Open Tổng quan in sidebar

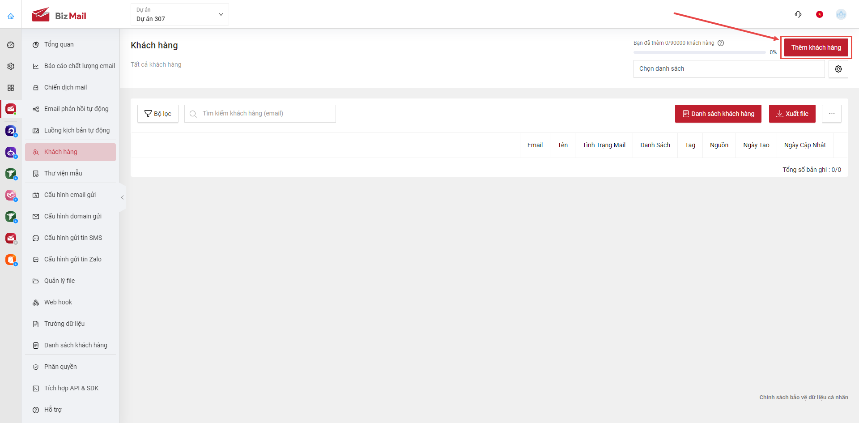[x=71, y=45]
